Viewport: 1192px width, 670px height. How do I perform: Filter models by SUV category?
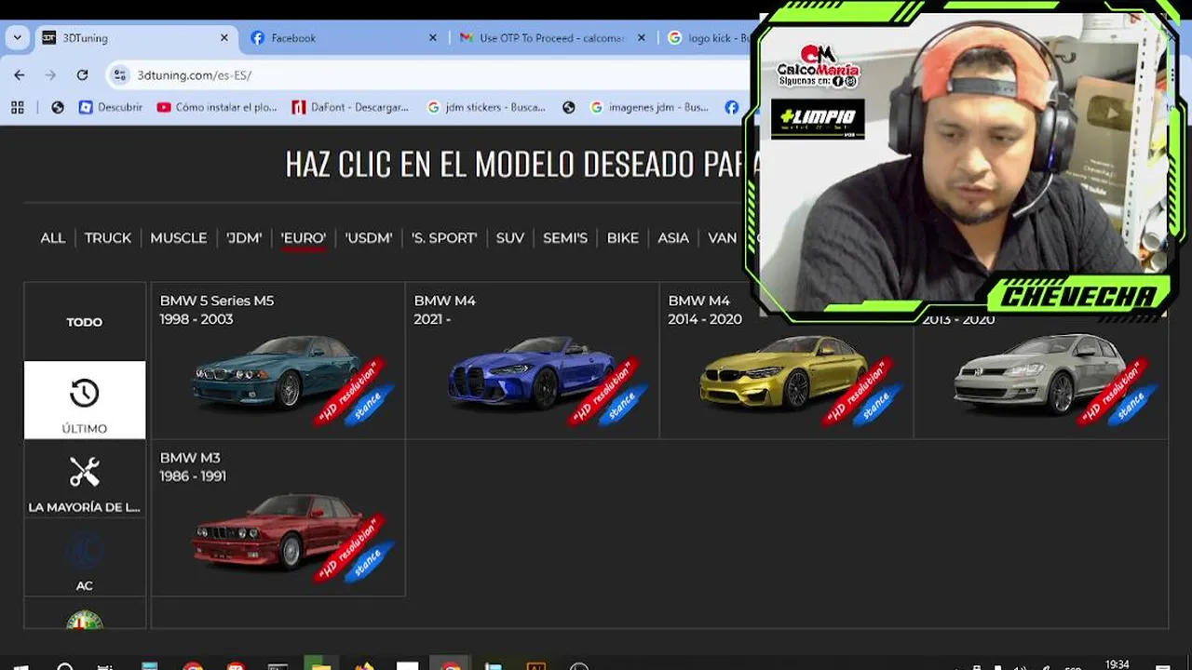510,238
